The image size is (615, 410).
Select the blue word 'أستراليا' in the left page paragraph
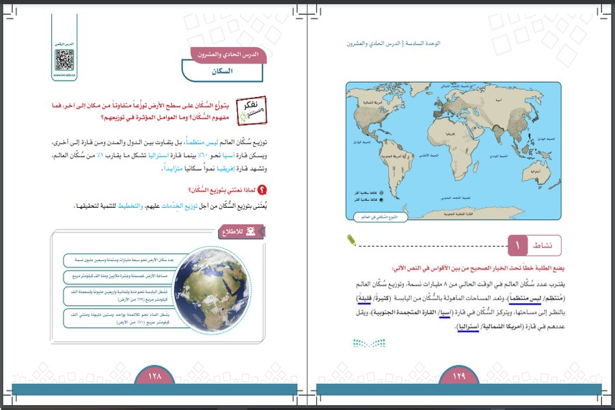(159, 155)
